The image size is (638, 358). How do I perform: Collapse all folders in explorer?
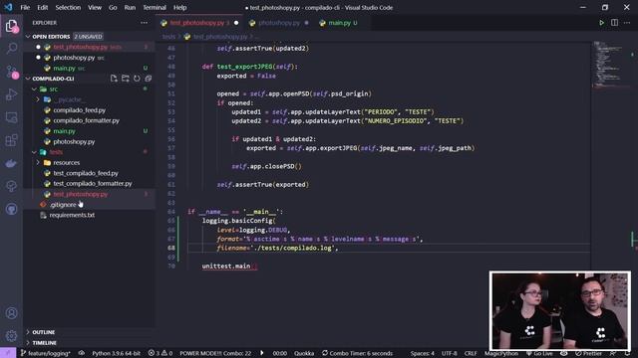149,79
